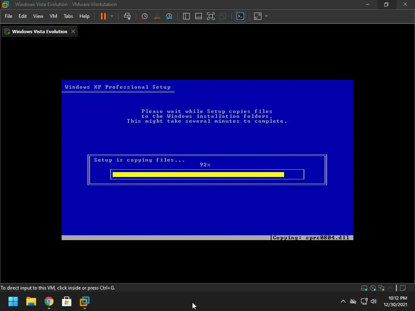Click VMware Workstation taskbar icon
415x311 pixels.
(x=85, y=301)
